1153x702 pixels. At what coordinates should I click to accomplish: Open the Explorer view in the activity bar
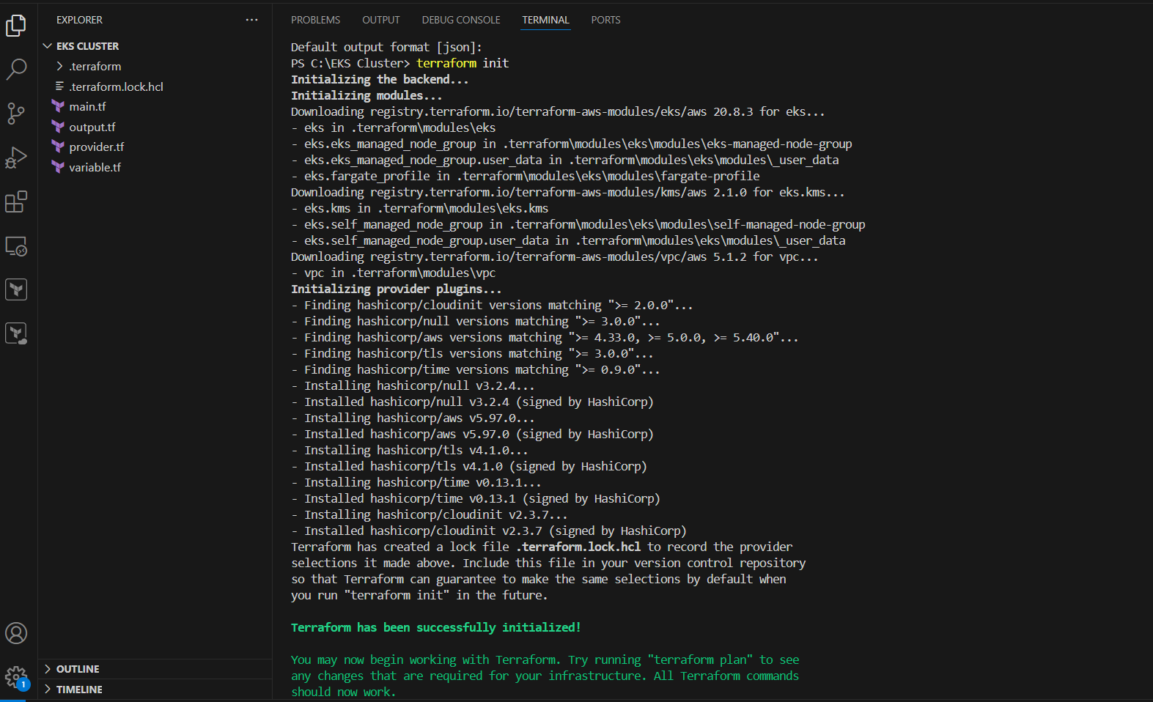(16, 26)
